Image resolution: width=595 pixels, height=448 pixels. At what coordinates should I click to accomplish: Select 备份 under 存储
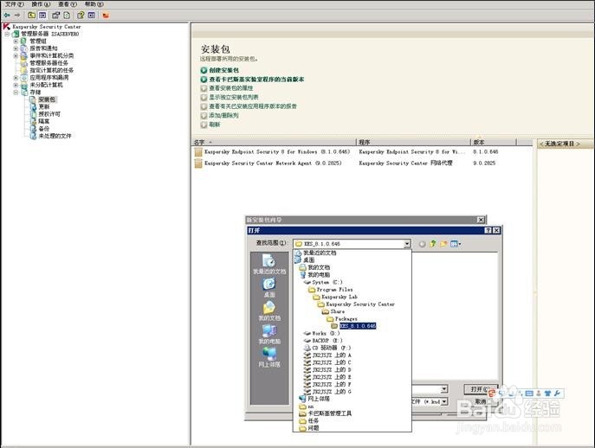point(44,129)
